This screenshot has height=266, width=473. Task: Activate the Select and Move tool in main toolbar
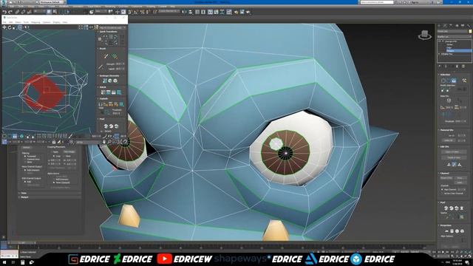[x=117, y=12]
